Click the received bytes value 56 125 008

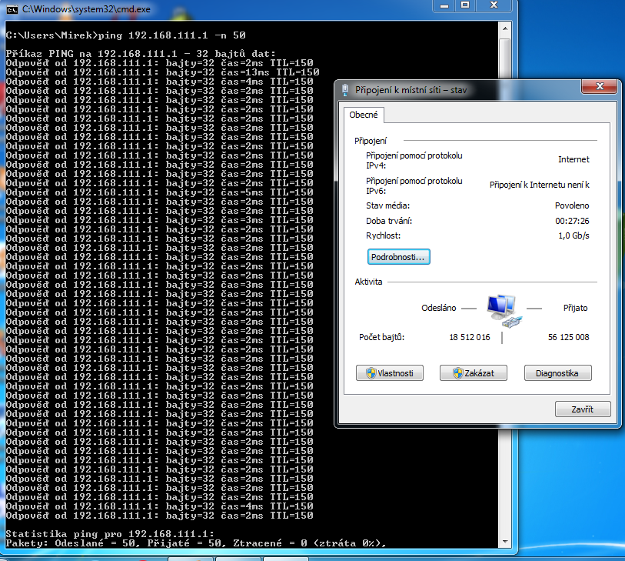pos(568,337)
